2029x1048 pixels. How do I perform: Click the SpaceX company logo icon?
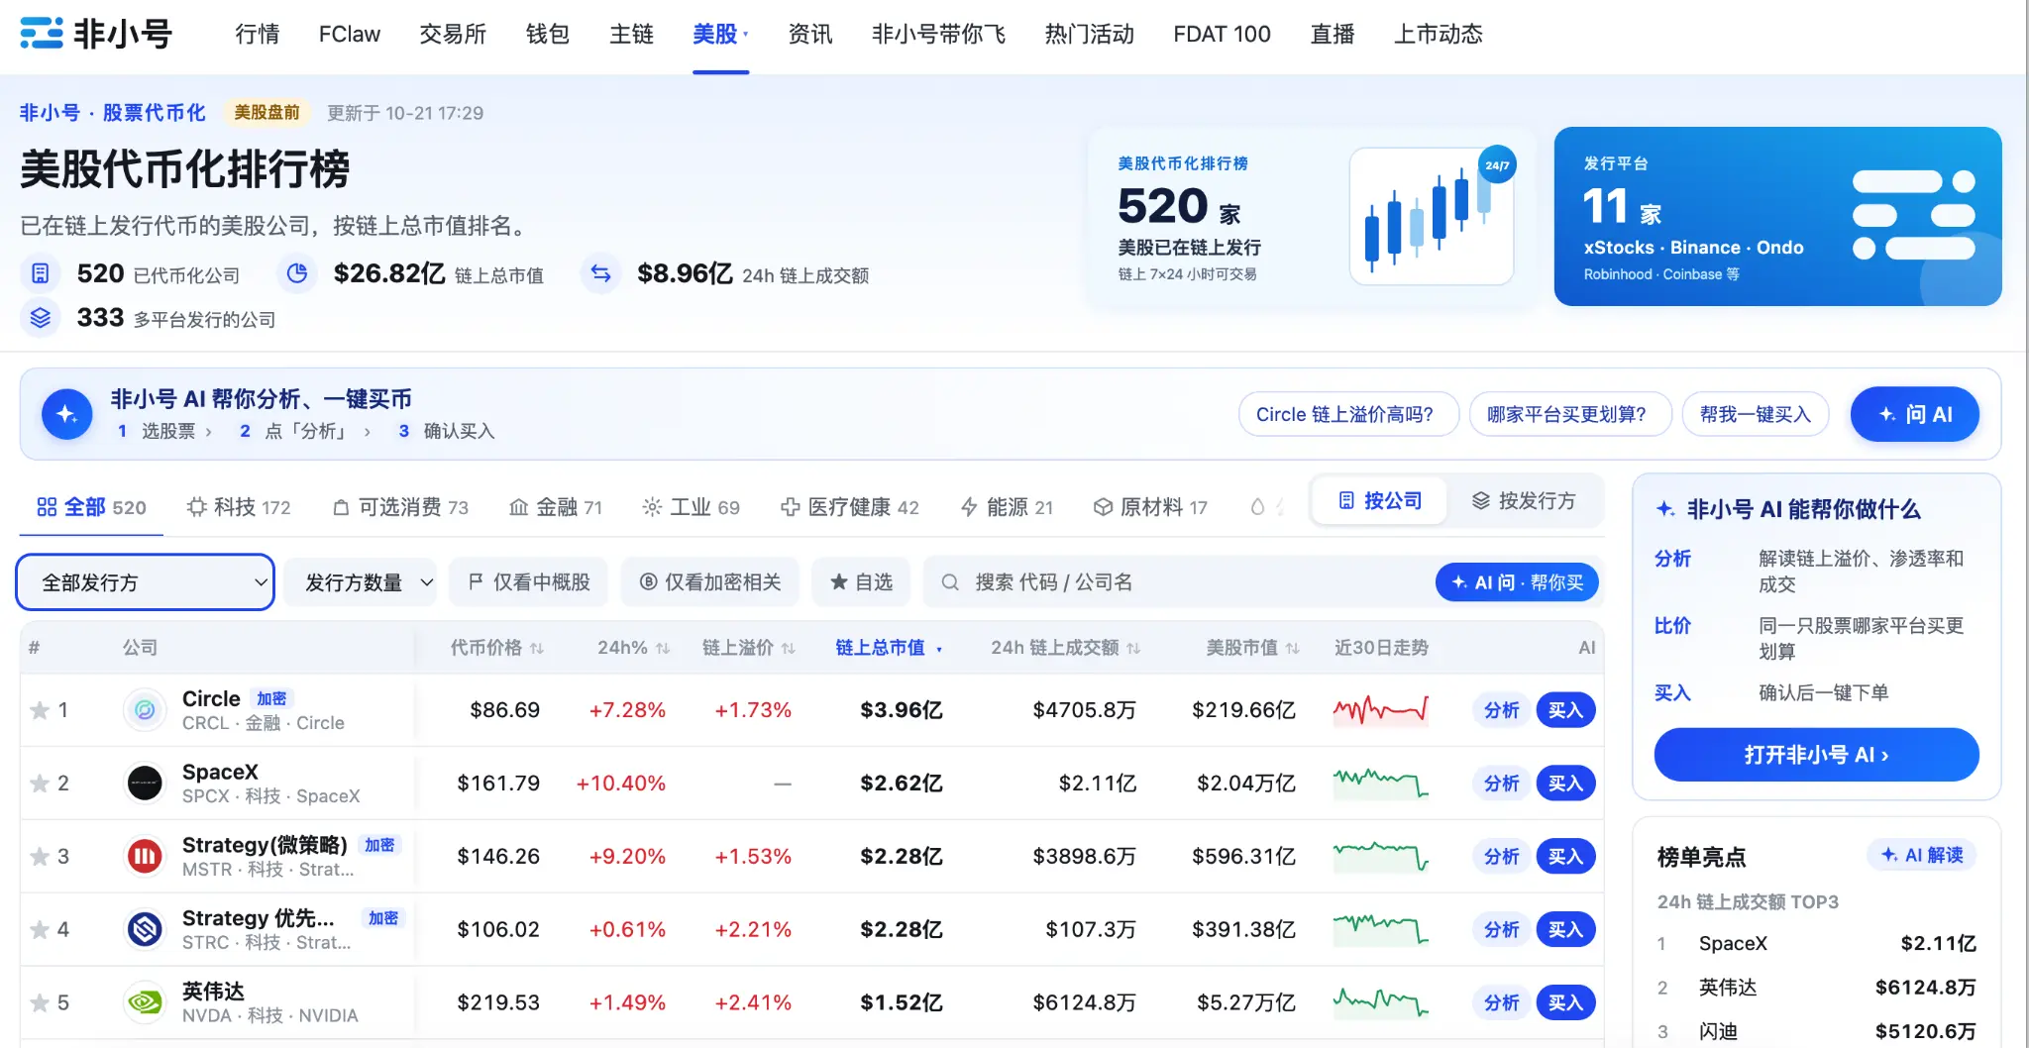pos(145,784)
